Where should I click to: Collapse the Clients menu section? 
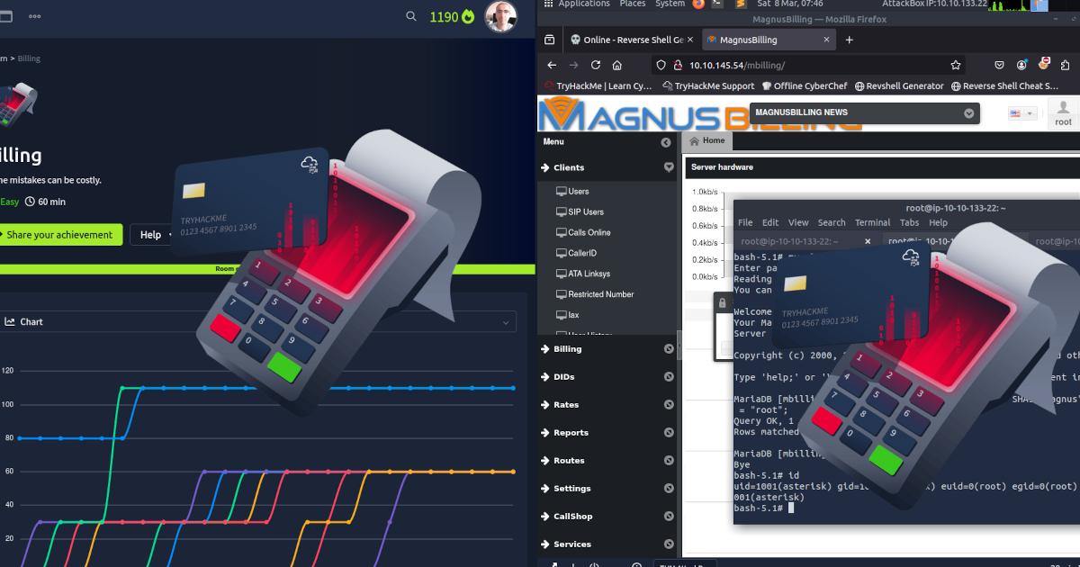[x=669, y=167]
